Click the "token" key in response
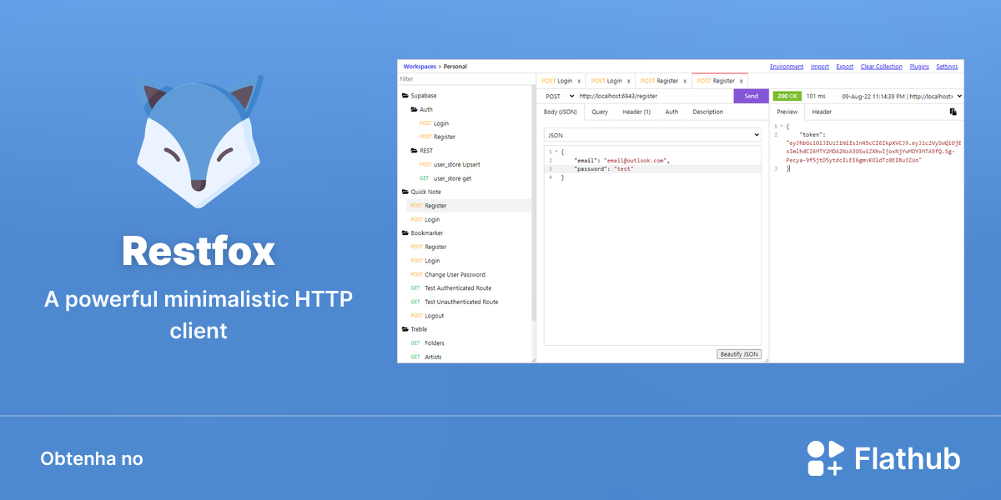This screenshot has height=500, width=1001. 812,134
